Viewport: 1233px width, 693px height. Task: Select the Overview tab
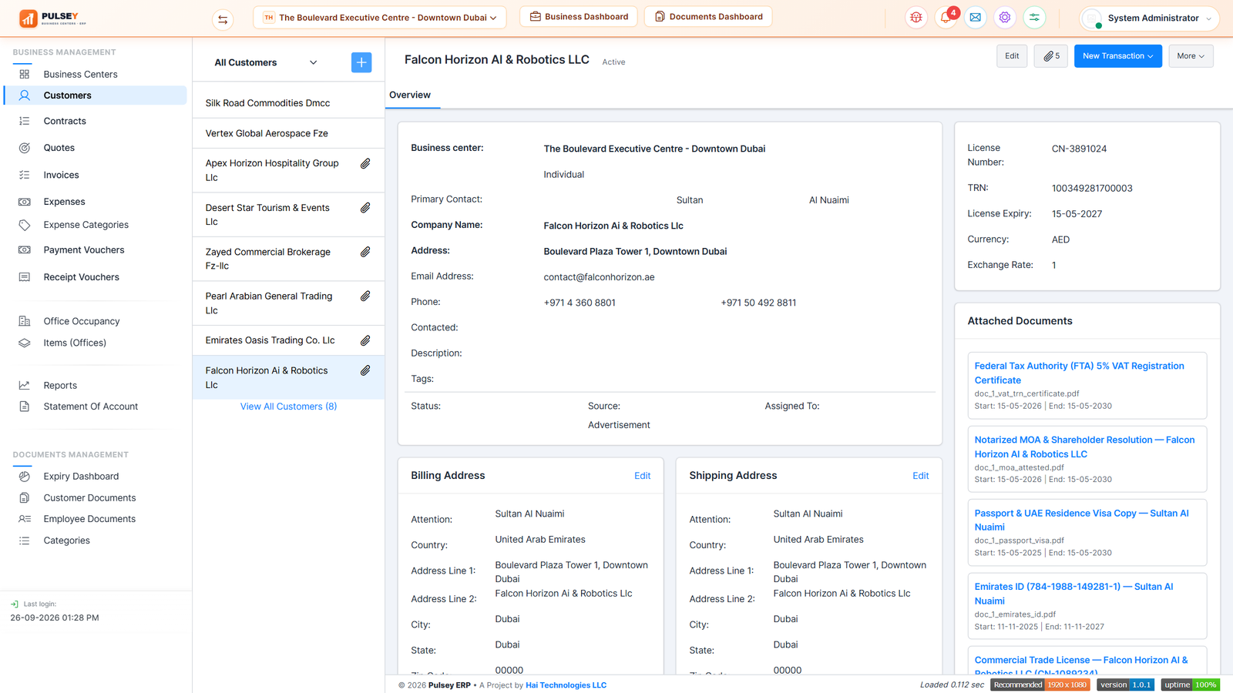[410, 95]
